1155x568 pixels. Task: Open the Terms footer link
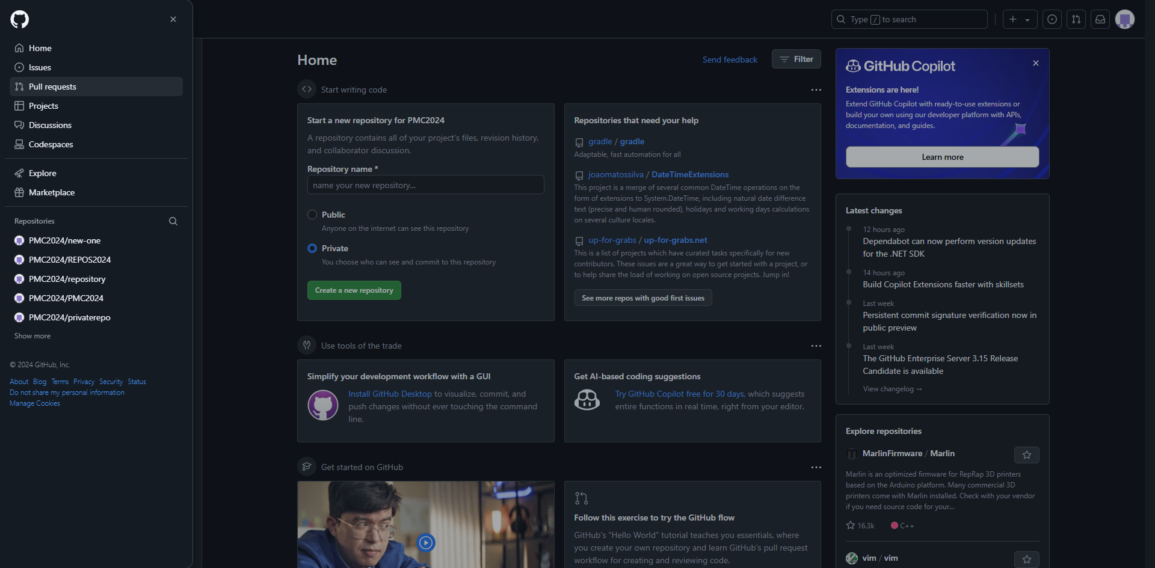click(x=60, y=382)
